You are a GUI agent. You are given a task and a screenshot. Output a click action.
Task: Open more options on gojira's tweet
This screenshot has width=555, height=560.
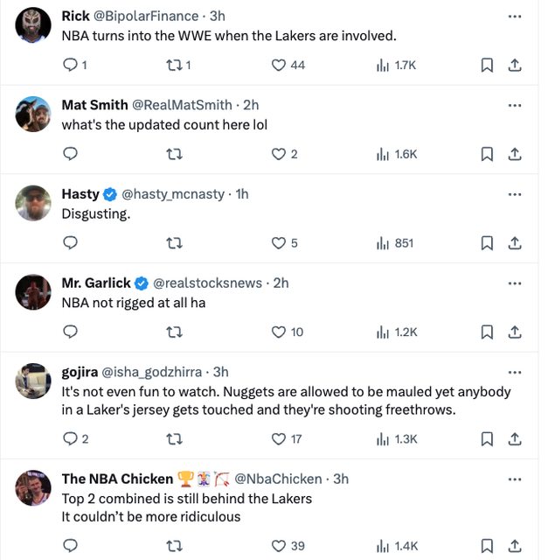coord(515,372)
